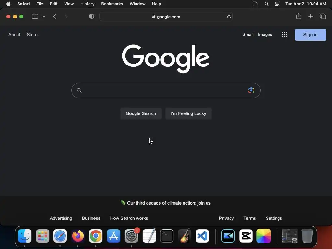Add a new tab with plus icon

(x=310, y=16)
